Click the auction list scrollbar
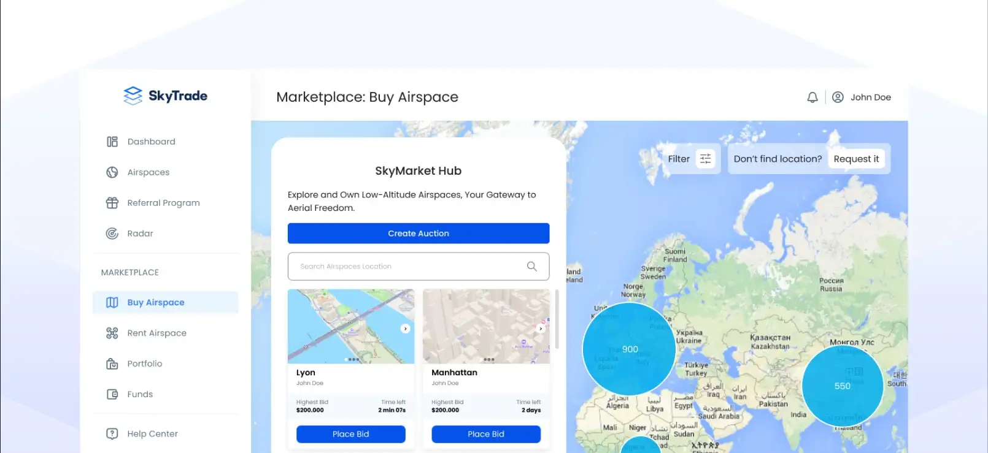 click(x=557, y=319)
